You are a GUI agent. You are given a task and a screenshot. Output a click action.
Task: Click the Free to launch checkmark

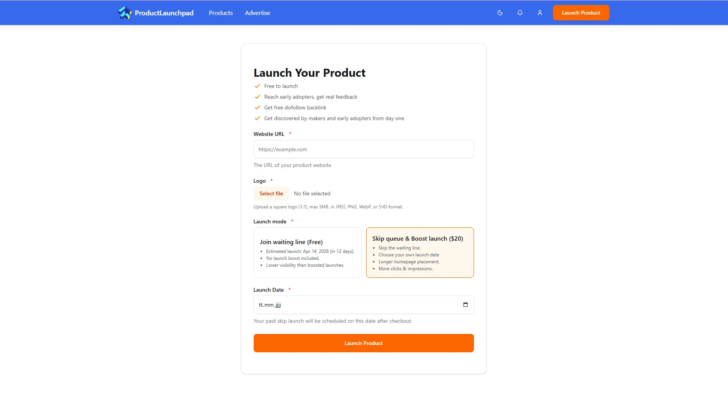(x=258, y=86)
